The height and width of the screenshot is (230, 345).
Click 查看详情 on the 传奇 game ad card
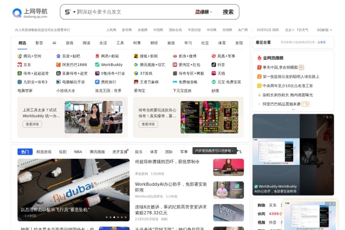(x=148, y=124)
